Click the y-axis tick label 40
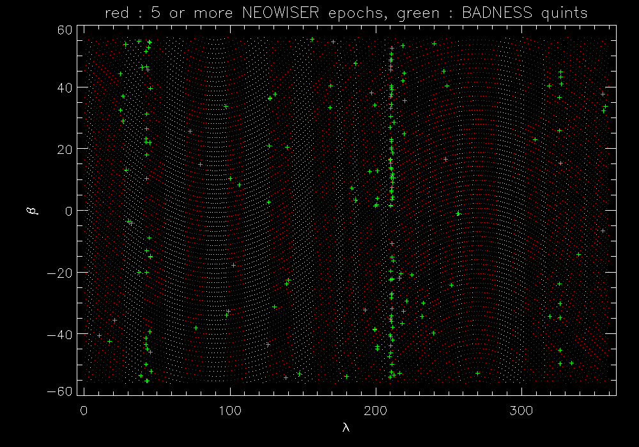639x447 pixels. click(65, 87)
